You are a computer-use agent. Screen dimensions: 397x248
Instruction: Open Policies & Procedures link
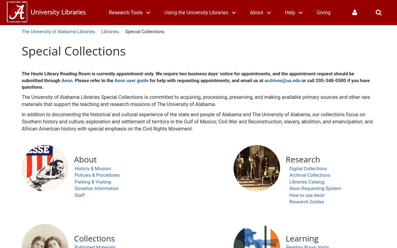coord(97,175)
